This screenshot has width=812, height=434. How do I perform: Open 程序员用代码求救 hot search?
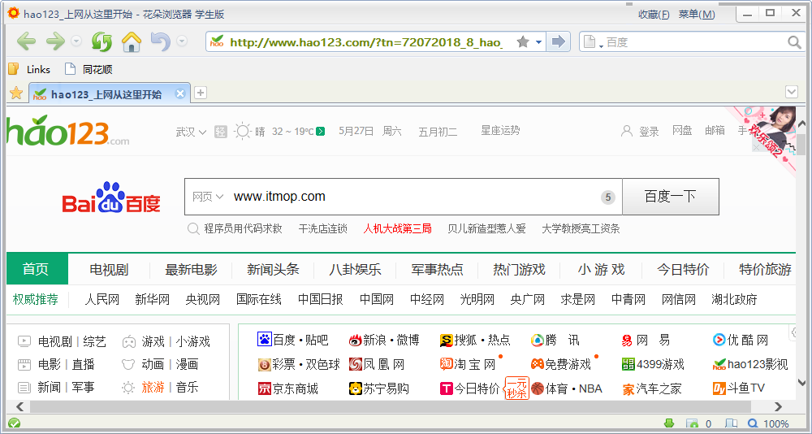coord(243,228)
